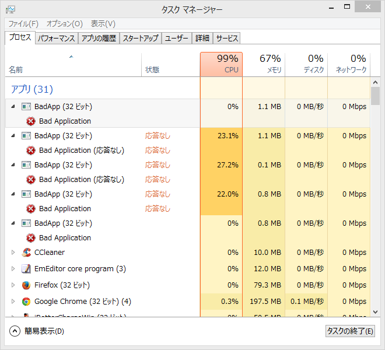The width and height of the screenshot is (385, 350).
Task: Sort by the 0% ディスク column header
Action: [306, 64]
